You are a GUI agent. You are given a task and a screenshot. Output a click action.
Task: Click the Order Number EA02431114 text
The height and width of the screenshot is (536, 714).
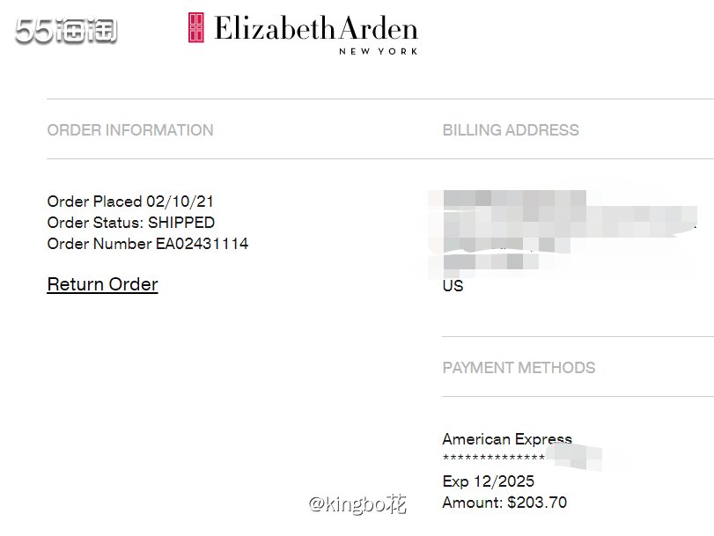click(x=148, y=244)
